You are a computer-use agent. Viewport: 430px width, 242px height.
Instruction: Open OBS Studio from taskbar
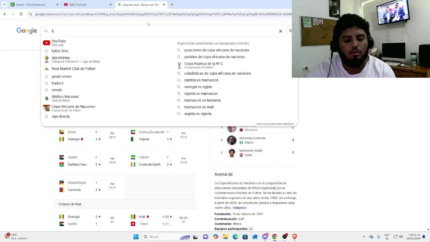coord(285,237)
